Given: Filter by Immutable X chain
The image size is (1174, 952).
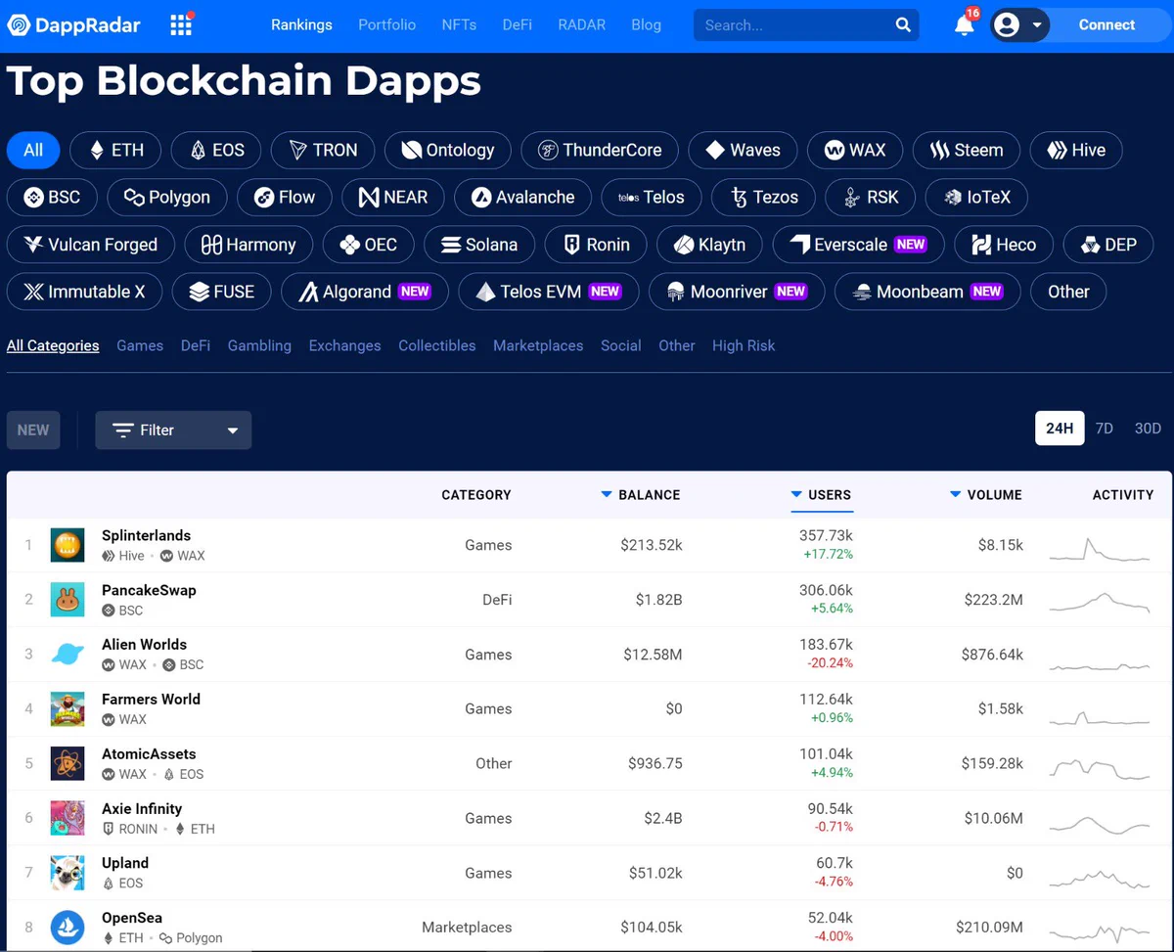Looking at the screenshot, I should pos(84,292).
